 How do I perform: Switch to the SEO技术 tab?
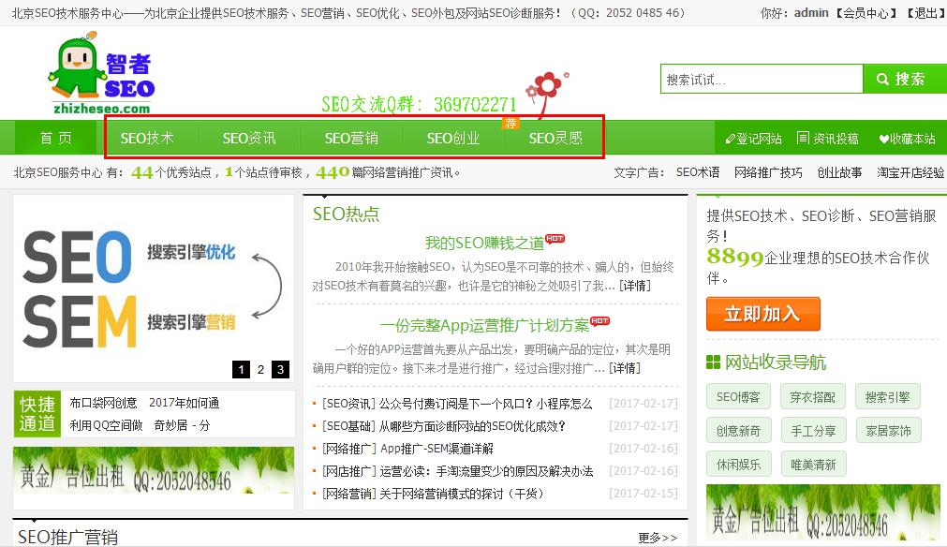(x=148, y=138)
